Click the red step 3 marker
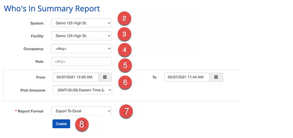 [124, 34]
